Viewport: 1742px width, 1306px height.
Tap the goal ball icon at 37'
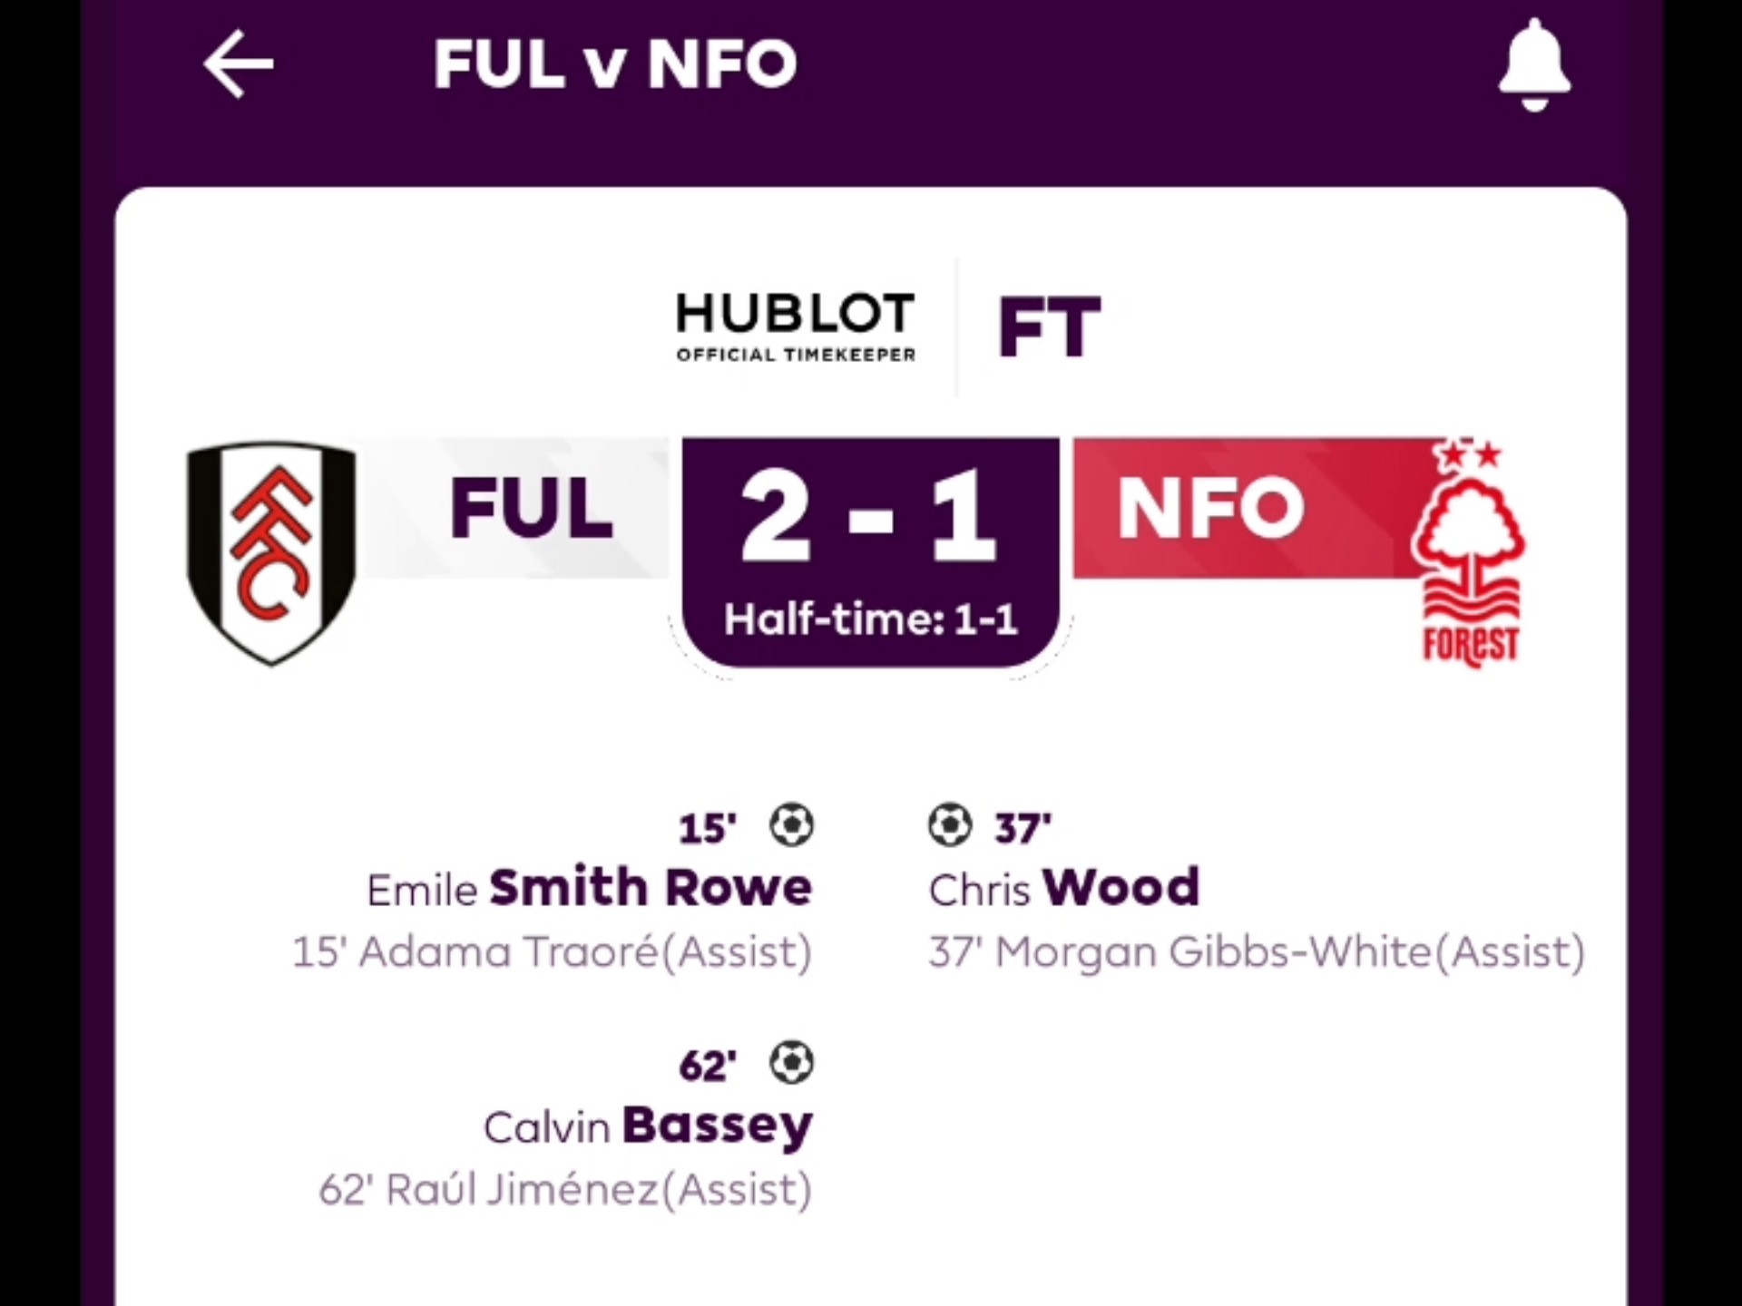click(950, 825)
